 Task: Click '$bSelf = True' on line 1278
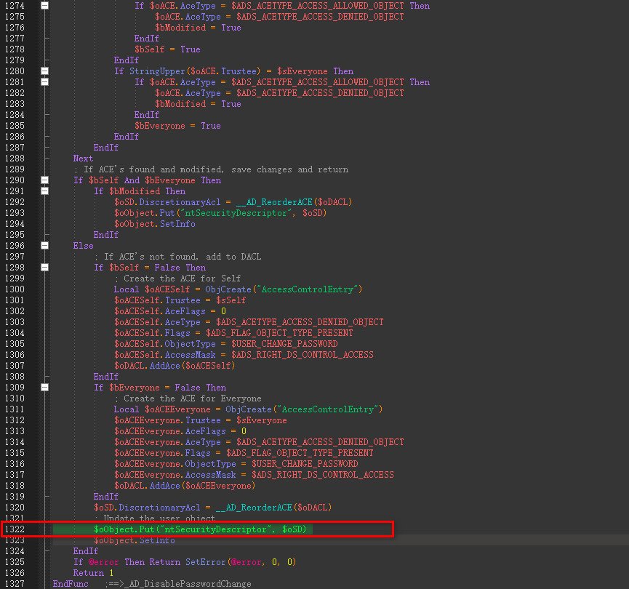point(167,49)
